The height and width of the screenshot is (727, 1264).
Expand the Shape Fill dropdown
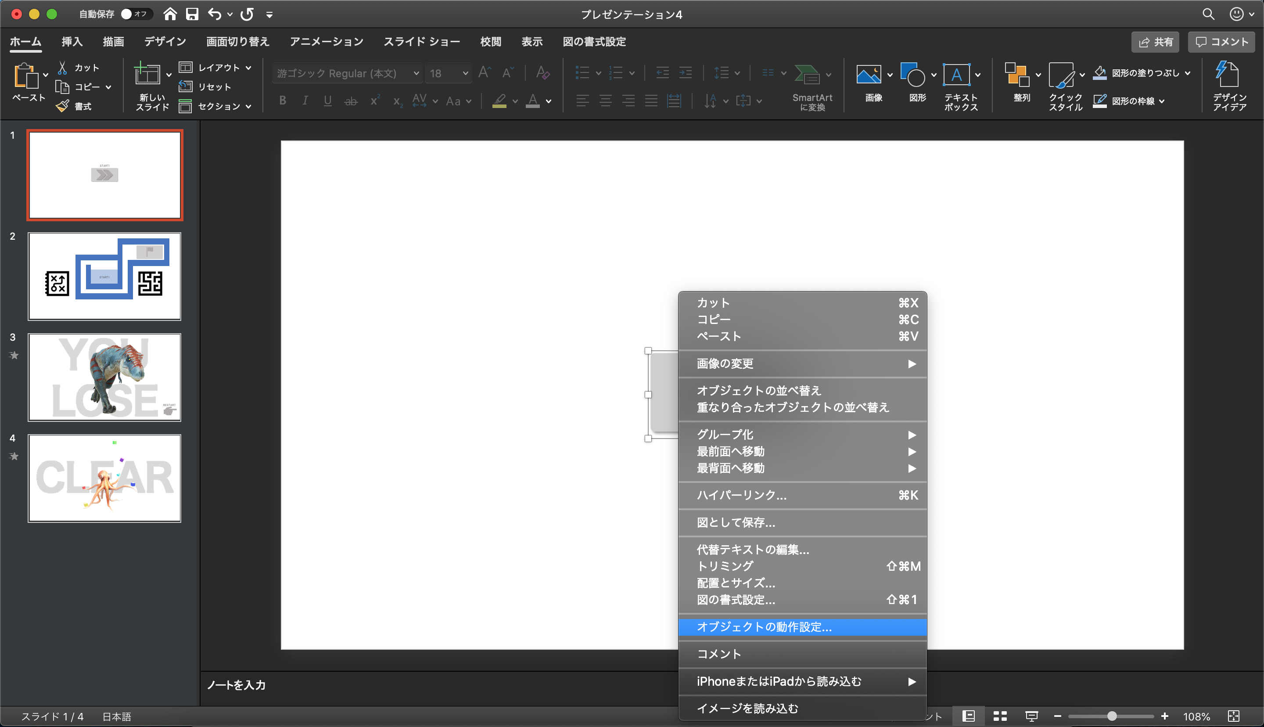click(1188, 73)
